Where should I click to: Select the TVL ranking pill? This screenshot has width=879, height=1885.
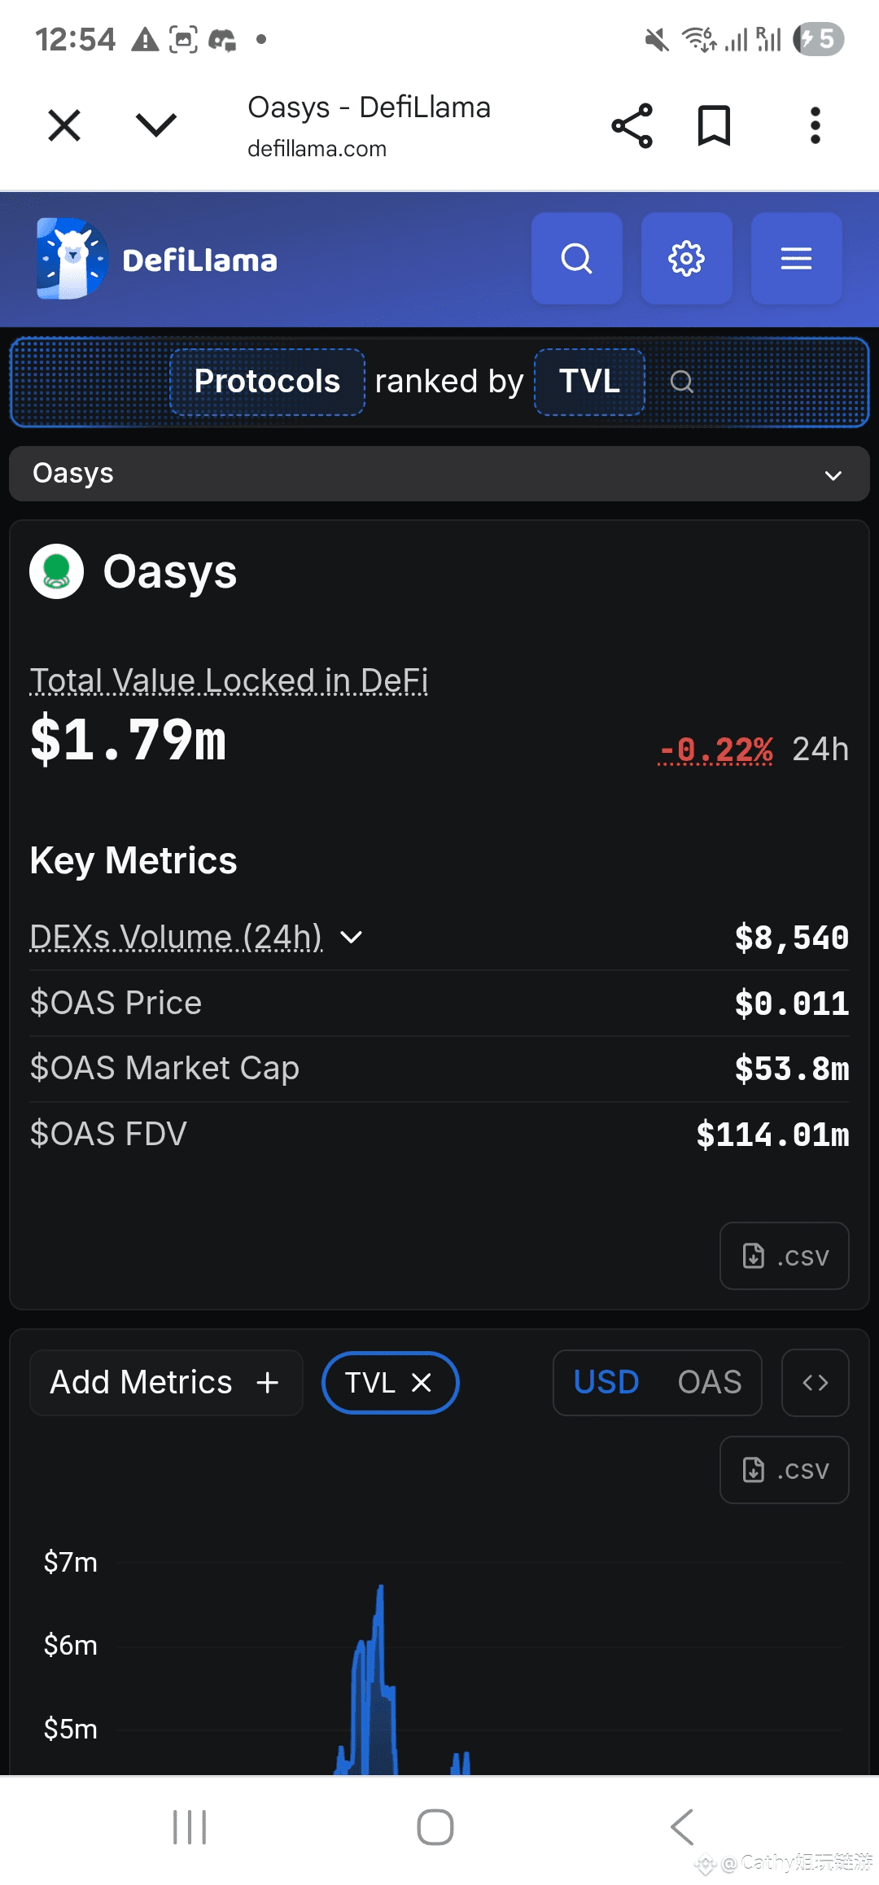[589, 382]
